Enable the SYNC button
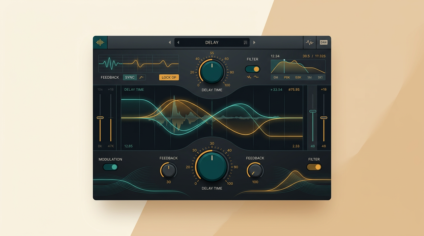The width and height of the screenshot is (424, 236). 130,77
